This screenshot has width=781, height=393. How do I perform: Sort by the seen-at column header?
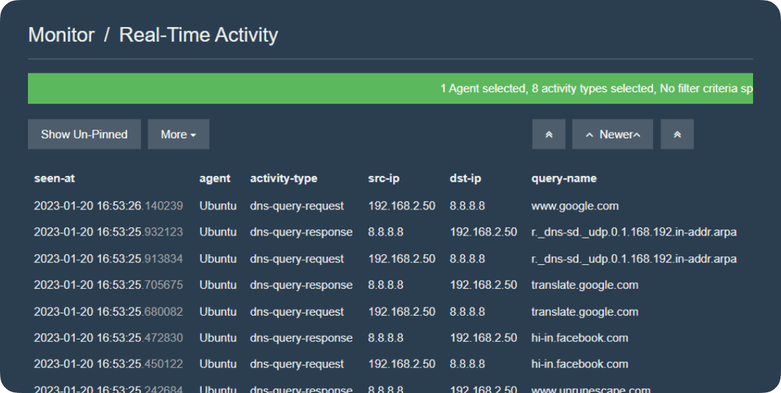[x=55, y=179]
